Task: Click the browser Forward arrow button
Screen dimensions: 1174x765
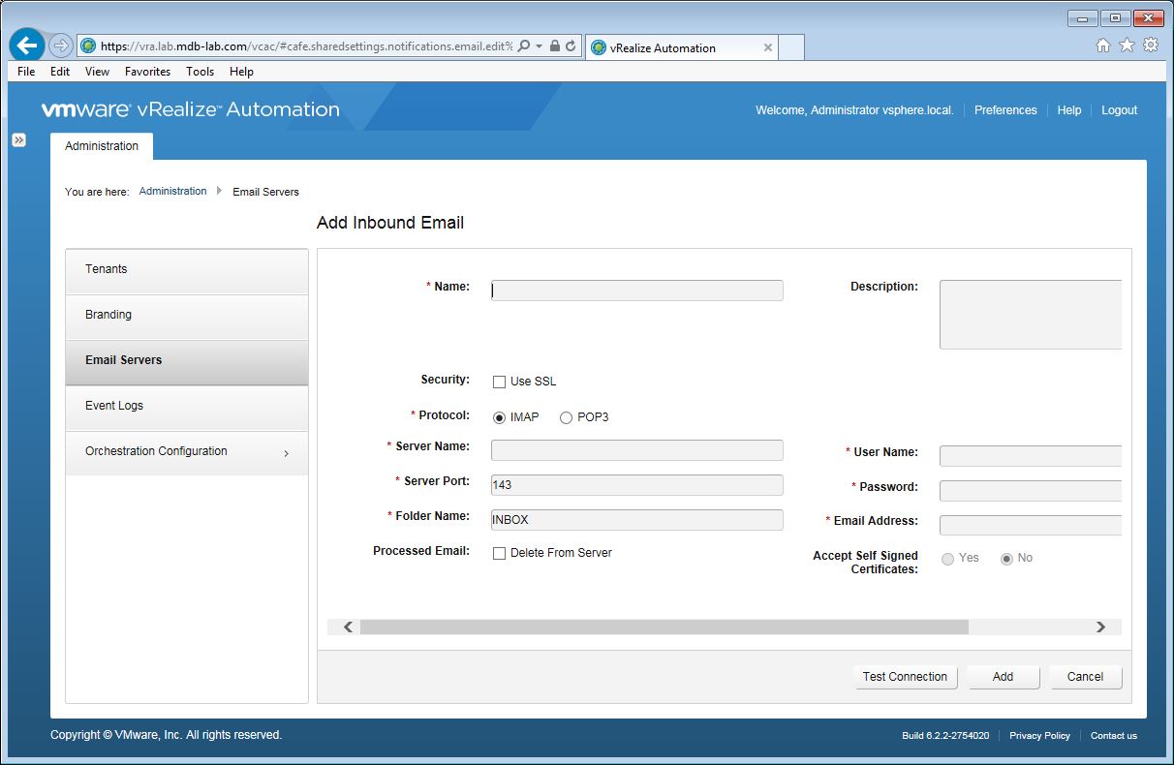Action: [x=60, y=46]
